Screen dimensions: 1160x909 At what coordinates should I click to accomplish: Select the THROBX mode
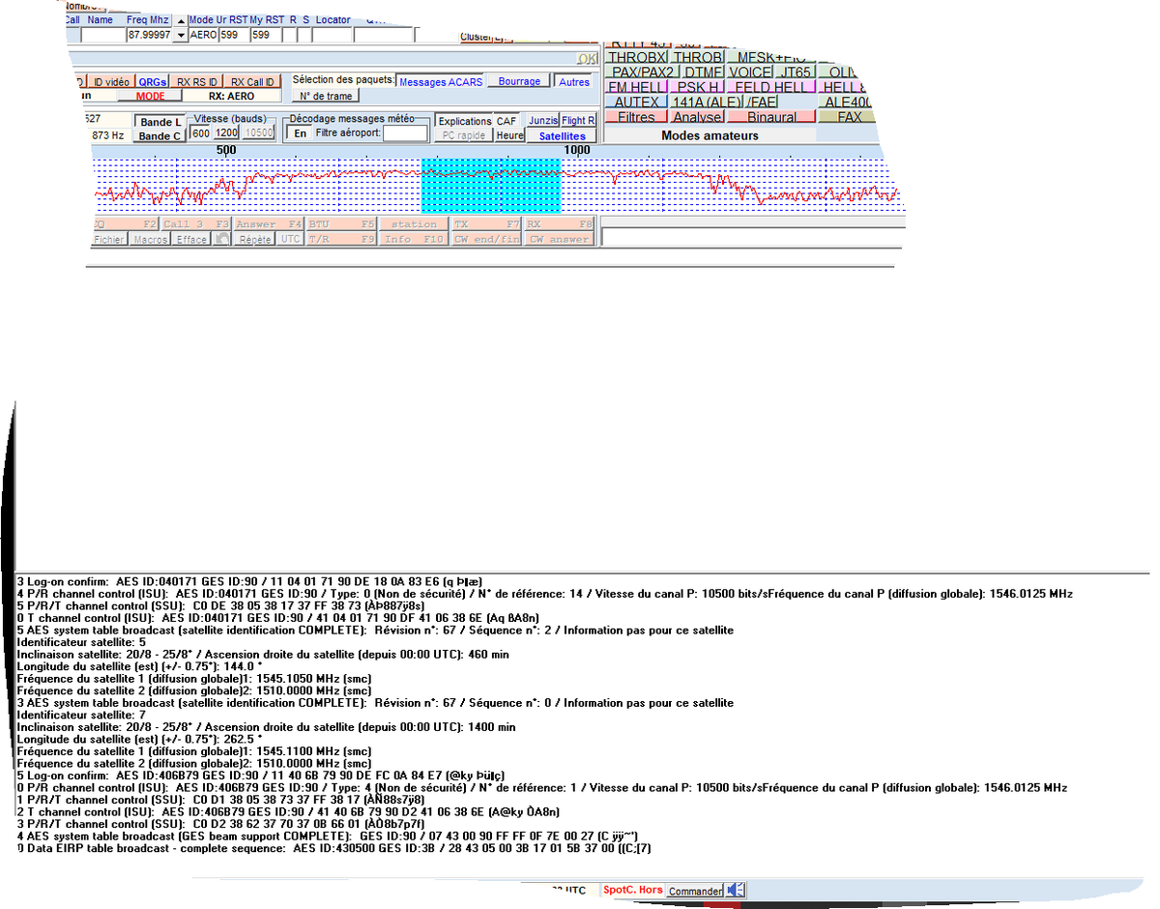pyautogui.click(x=637, y=58)
